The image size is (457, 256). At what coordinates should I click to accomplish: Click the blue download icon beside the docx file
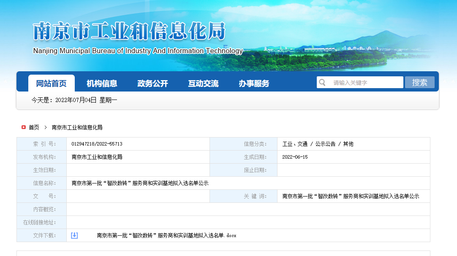pyautogui.click(x=74, y=235)
